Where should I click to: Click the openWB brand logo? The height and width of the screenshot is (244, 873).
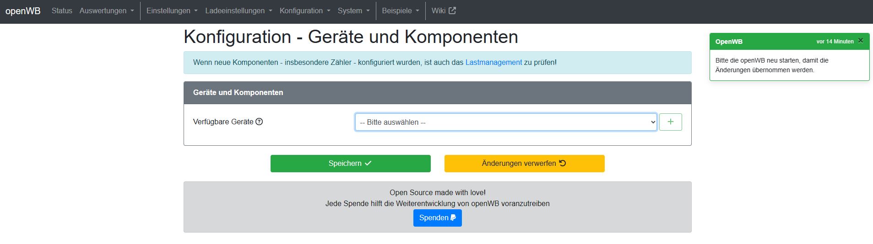(23, 11)
